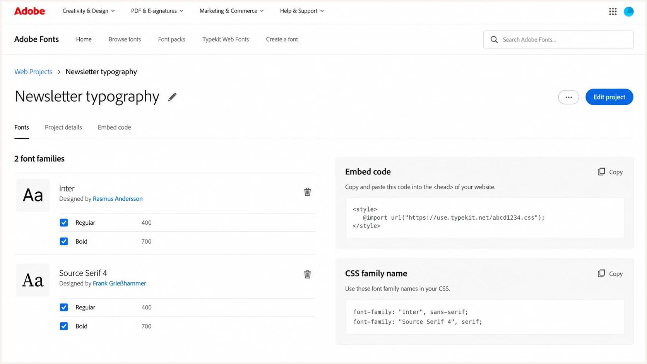Open Create a font
Screen dimensions: 647x364
pyautogui.click(x=282, y=39)
